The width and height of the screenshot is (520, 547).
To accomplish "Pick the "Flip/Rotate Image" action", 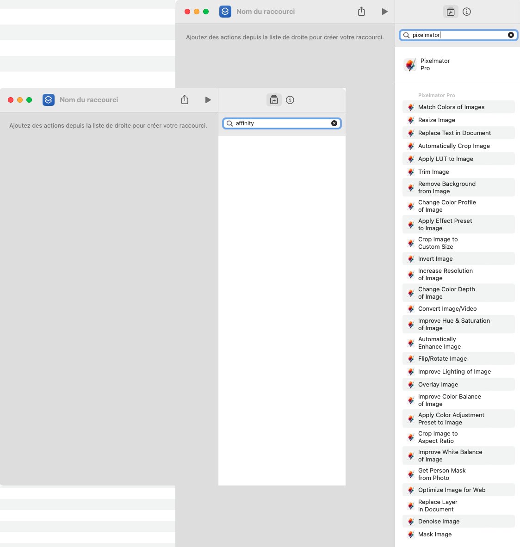I will (x=458, y=358).
